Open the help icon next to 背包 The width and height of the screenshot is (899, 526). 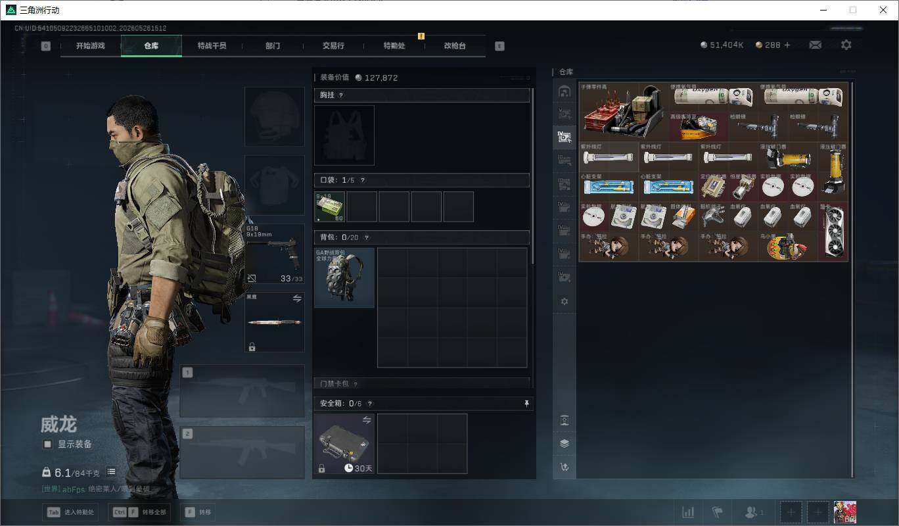tap(366, 237)
